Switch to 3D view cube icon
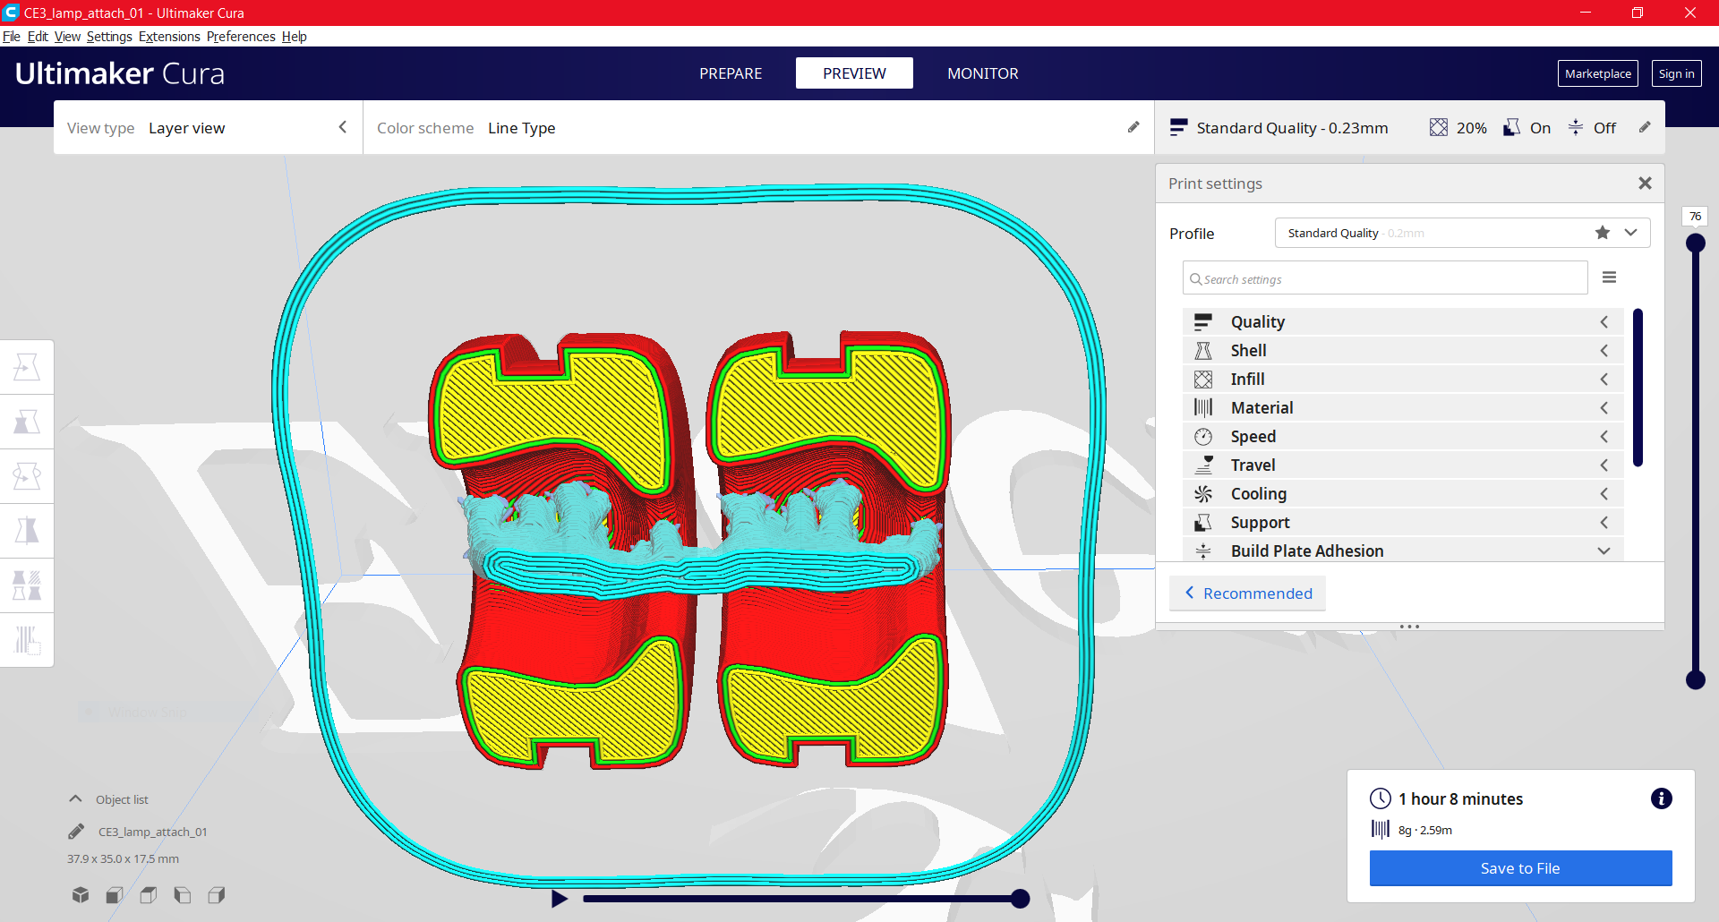Viewport: 1719px width, 922px height. 81,894
